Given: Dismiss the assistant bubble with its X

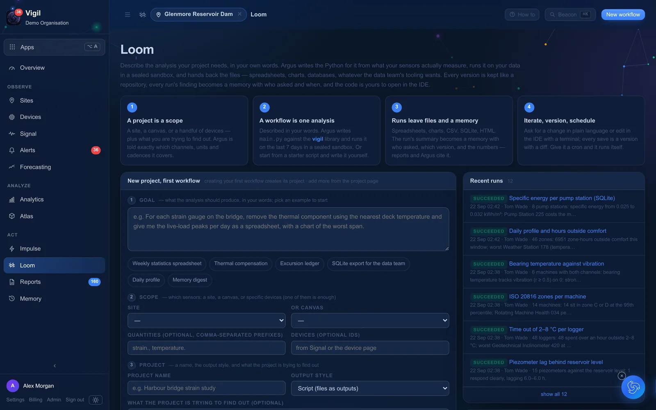Looking at the screenshot, I should 622,376.
